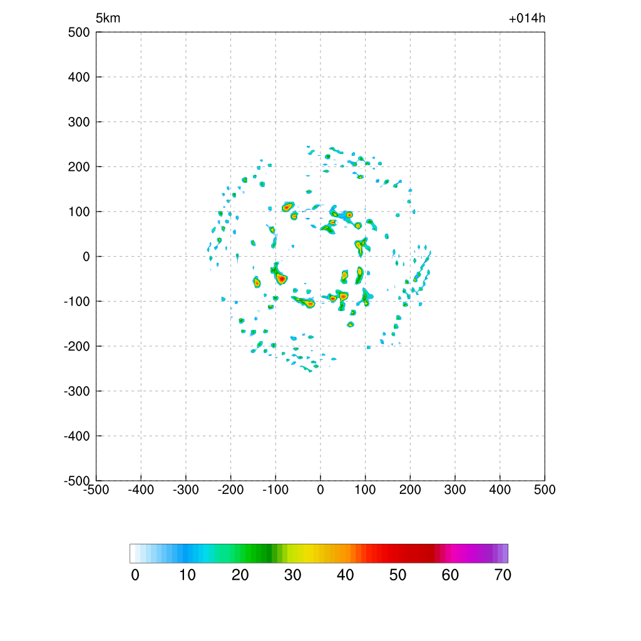The height and width of the screenshot is (641, 641).
Task: Click the x-axis tick label 200
Action: 410,490
